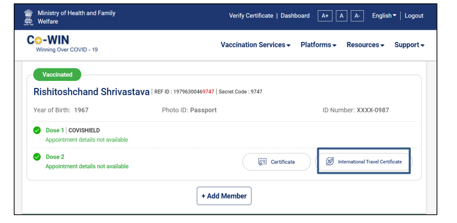This screenshot has height=223, width=457.
Task: Go to the Dashboard link
Action: click(295, 16)
